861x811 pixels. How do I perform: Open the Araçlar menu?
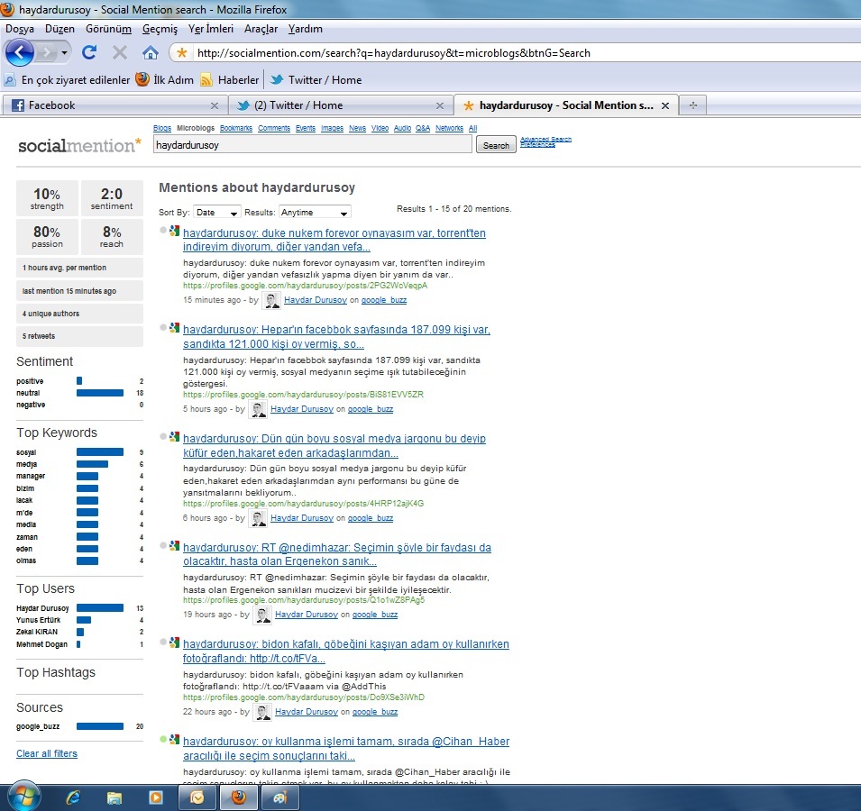261,29
